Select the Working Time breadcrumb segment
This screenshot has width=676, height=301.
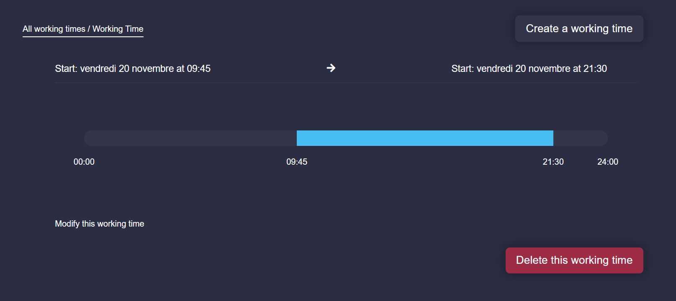pyautogui.click(x=118, y=29)
